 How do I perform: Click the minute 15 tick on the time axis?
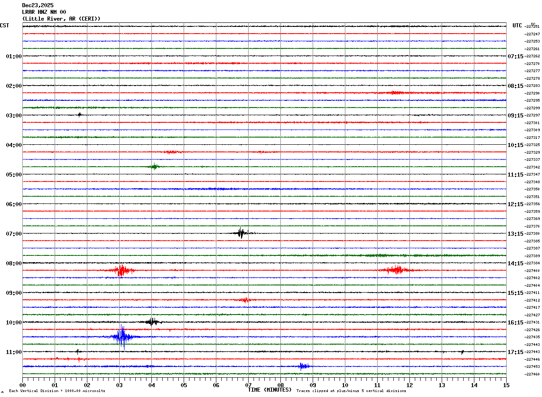(x=506, y=385)
